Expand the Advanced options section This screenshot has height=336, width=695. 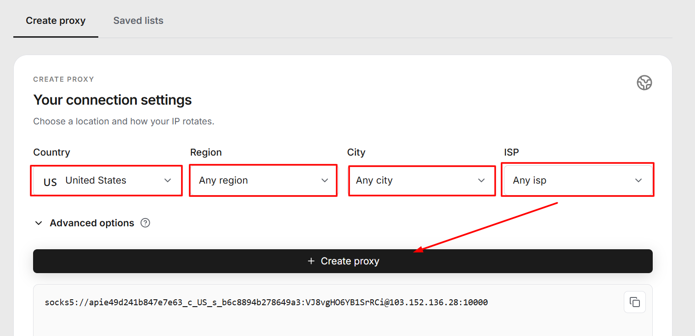coord(85,223)
